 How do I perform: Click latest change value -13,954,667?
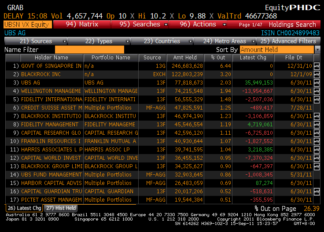(258, 91)
